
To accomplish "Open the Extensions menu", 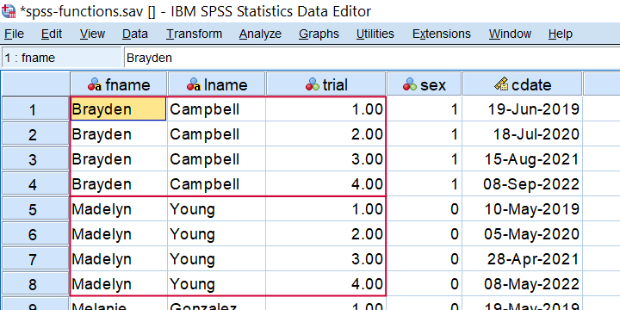I will (x=441, y=34).
